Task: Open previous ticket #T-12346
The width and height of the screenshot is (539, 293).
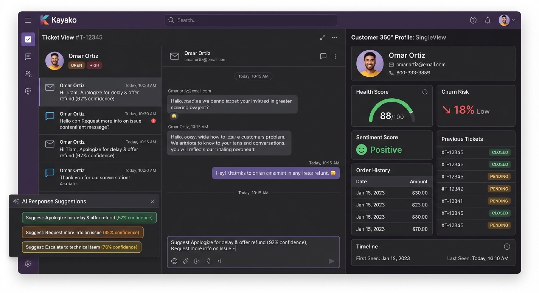Action: (476, 164)
